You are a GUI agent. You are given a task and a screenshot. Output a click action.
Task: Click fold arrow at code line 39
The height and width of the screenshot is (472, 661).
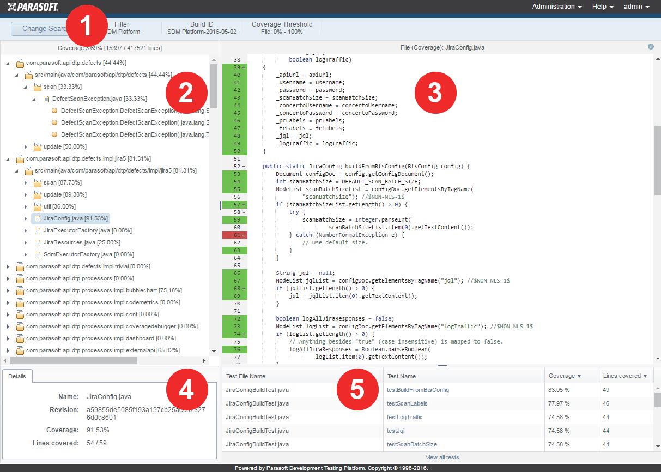coord(244,68)
